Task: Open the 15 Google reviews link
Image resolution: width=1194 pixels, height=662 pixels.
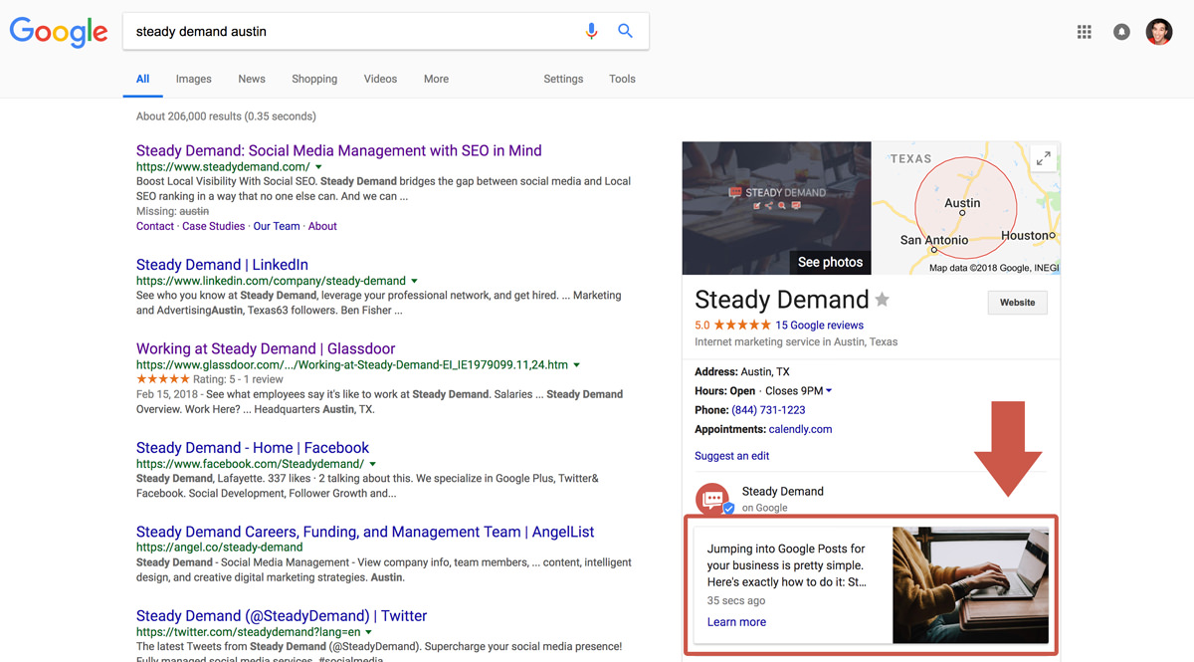Action: (819, 325)
